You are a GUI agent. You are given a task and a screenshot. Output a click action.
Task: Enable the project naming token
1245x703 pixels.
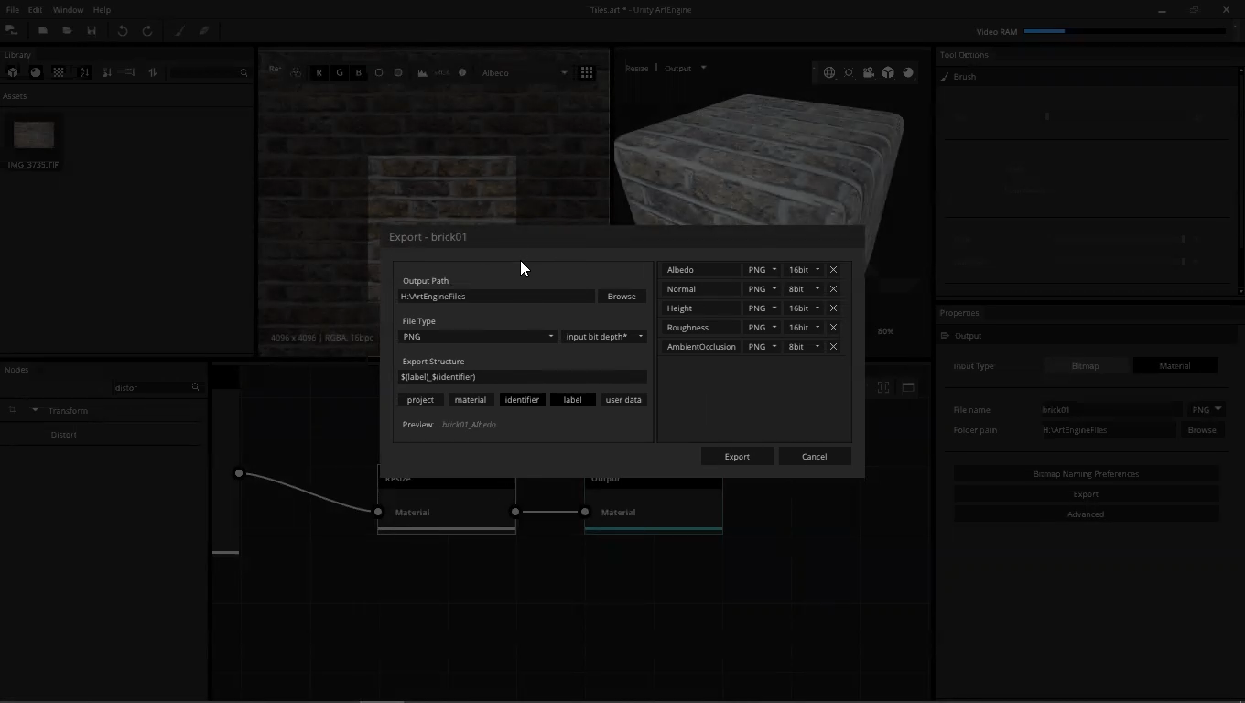point(420,400)
